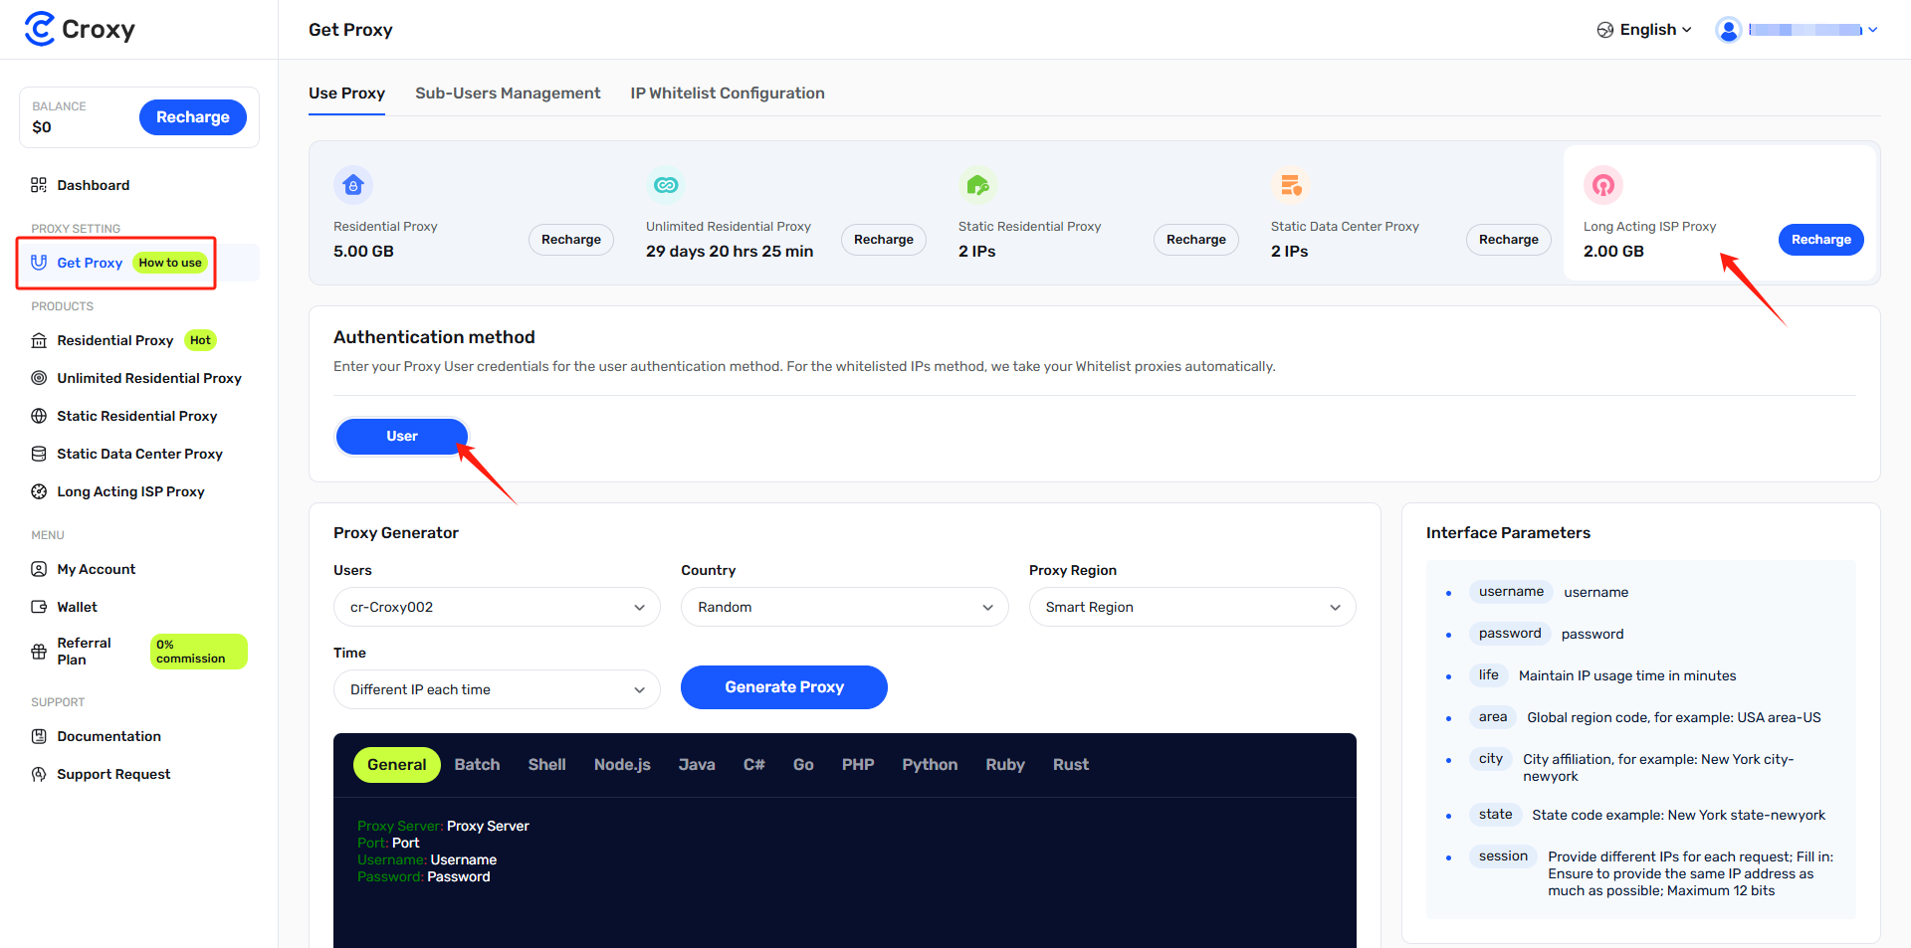Recharge the Unlimited Residential Proxy plan
Image resolution: width=1911 pixels, height=948 pixels.
click(x=884, y=240)
